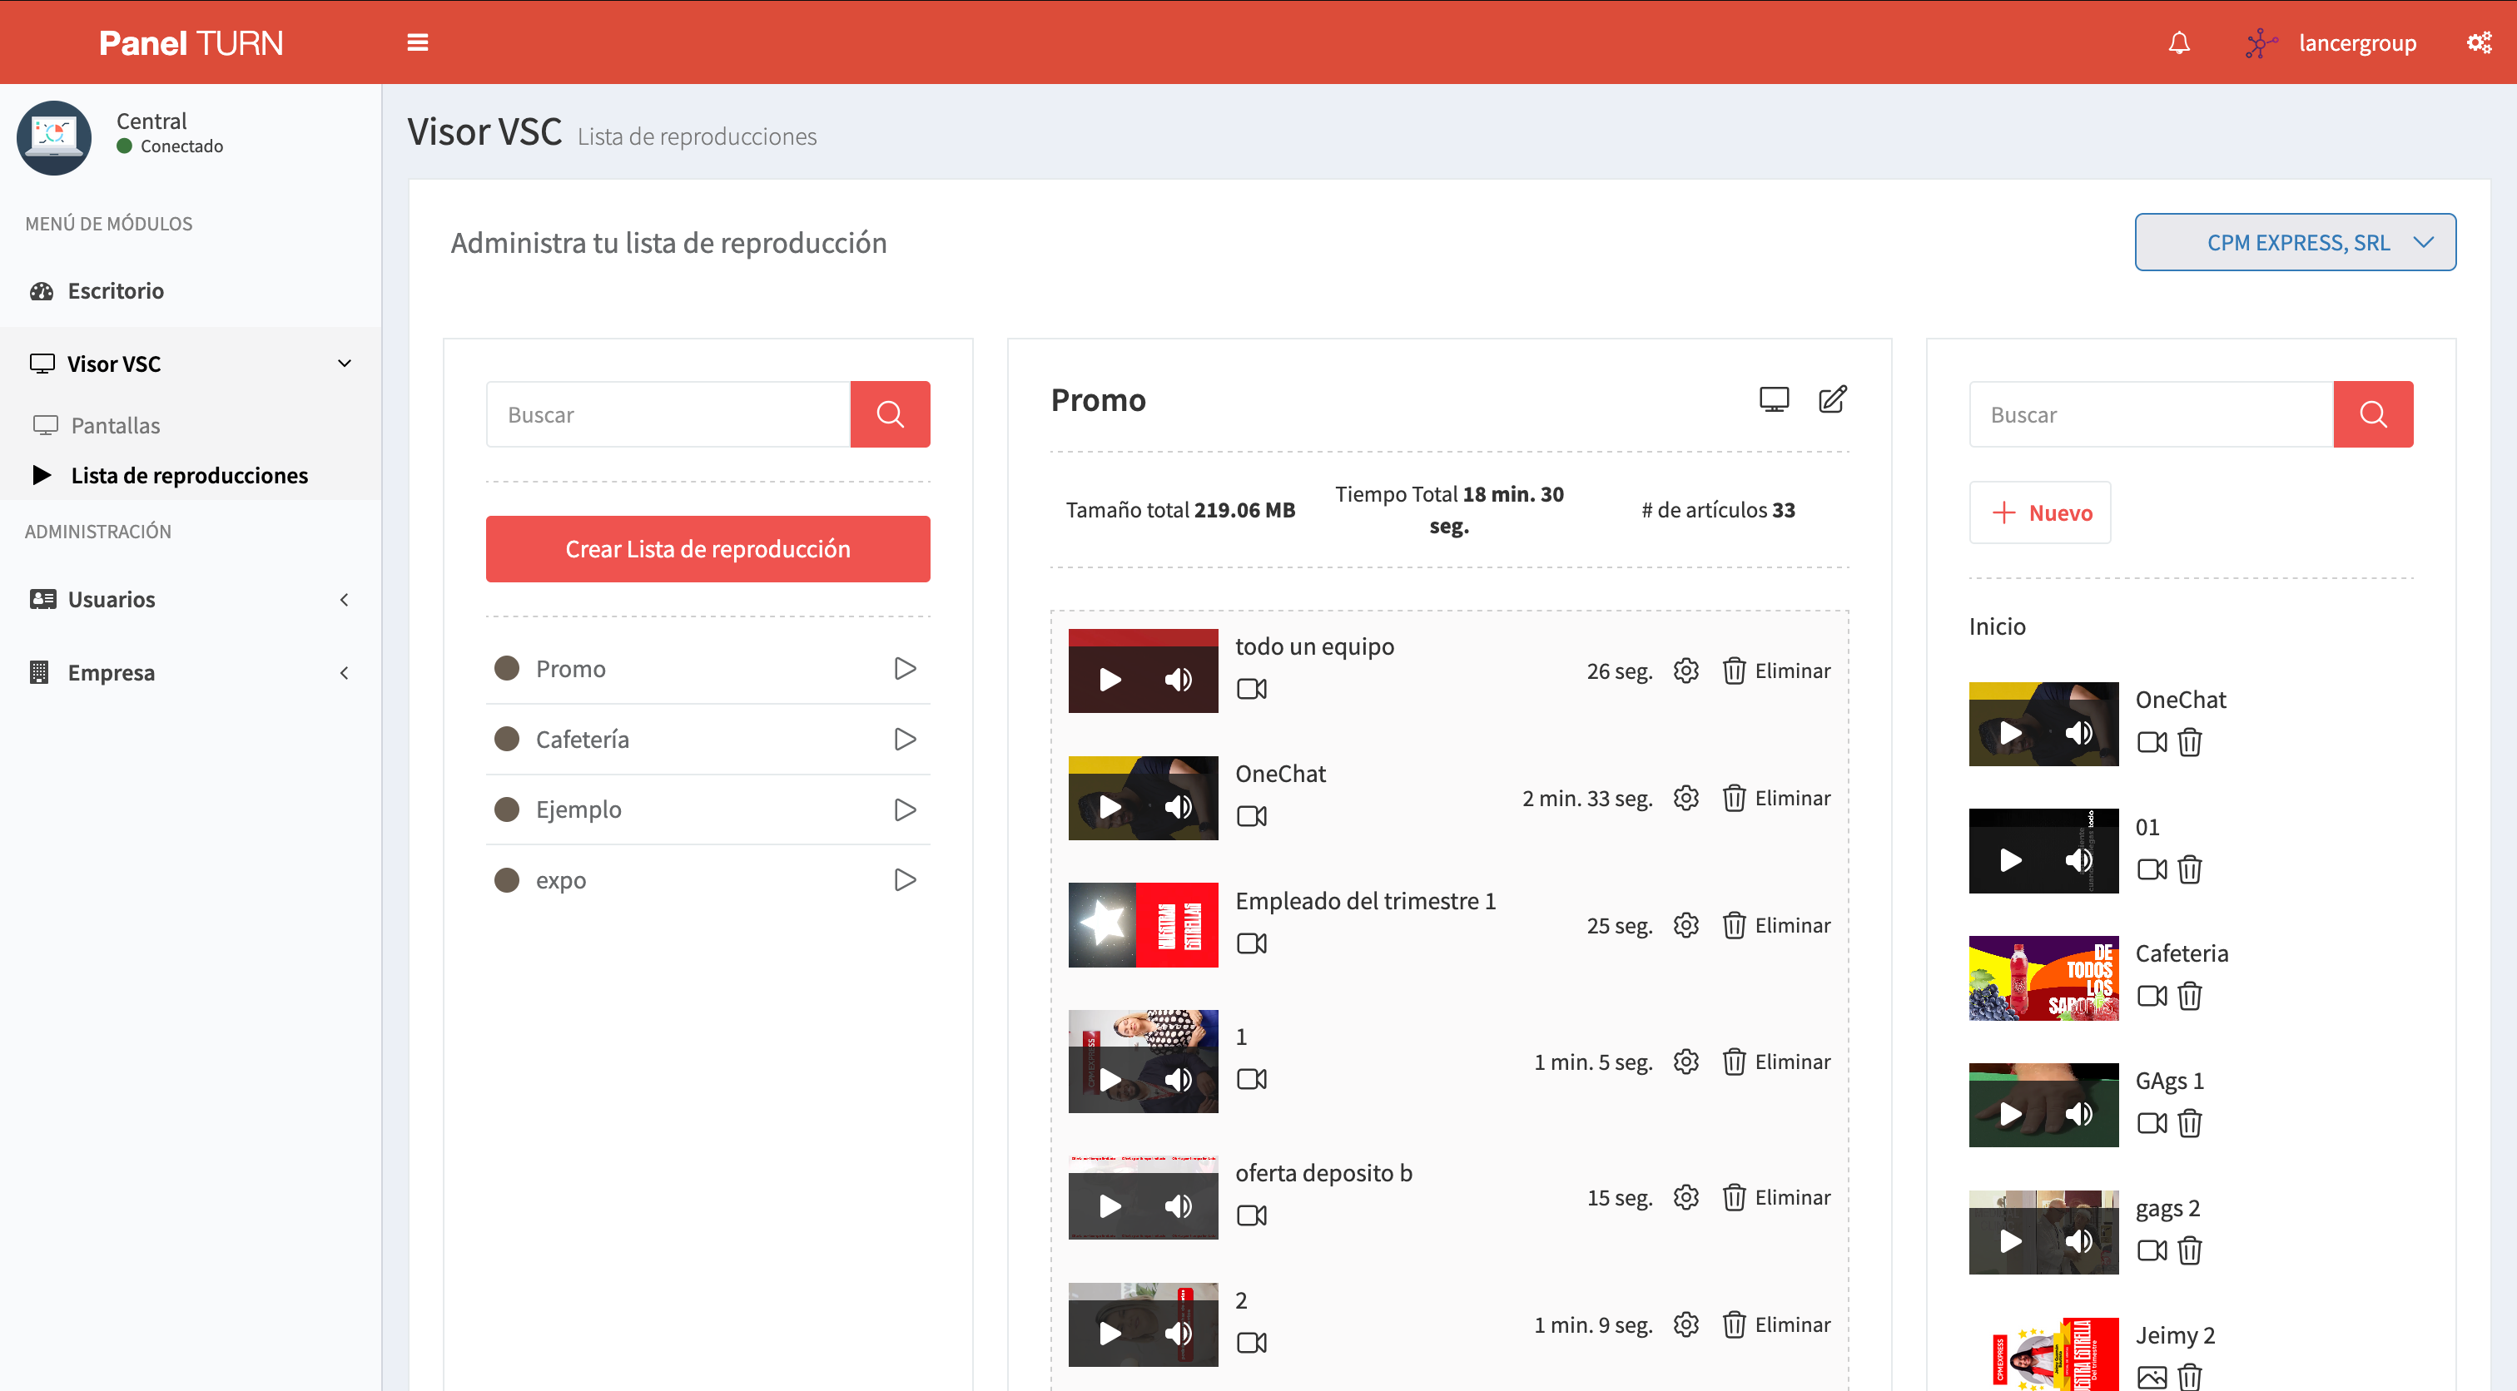
Task: Search playlists using the left magnifier icon
Action: [x=890, y=413]
